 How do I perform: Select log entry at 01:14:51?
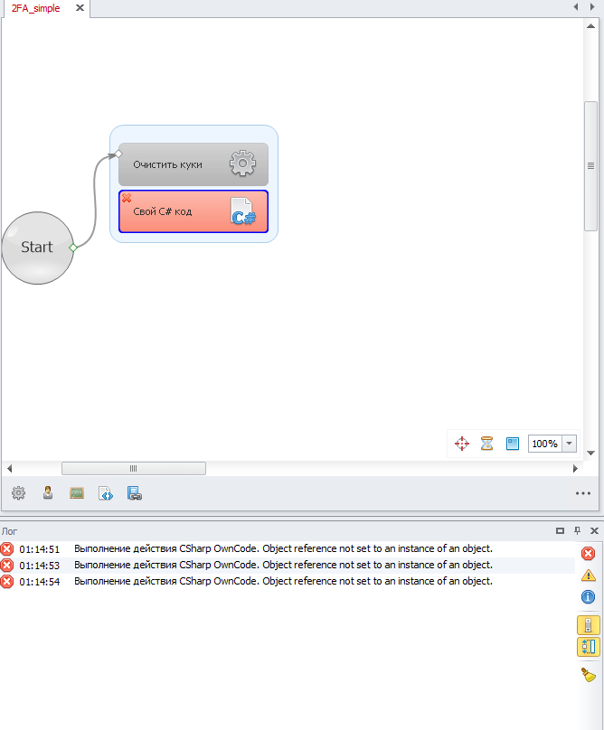288,549
